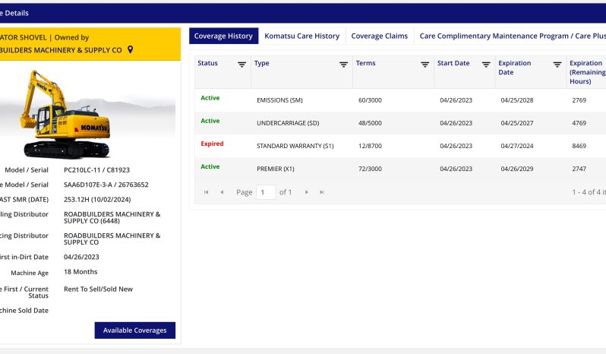Click the red Expired status label
Screen dimensions: 606x354
[212, 144]
